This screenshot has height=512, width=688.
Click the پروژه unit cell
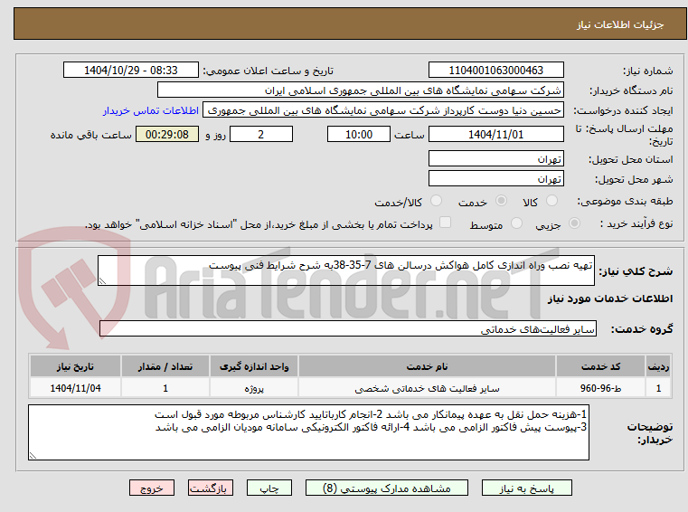click(x=254, y=388)
